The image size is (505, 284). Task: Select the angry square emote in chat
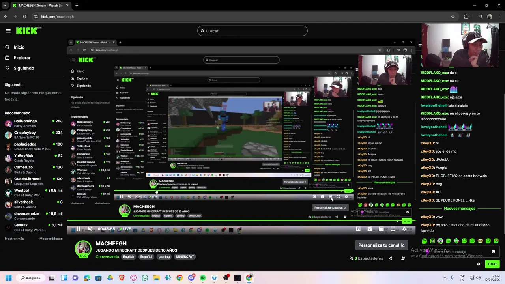pyautogui.click(x=432, y=241)
